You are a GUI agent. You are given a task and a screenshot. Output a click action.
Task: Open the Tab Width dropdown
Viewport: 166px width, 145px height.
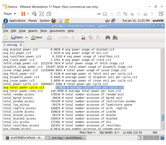pyautogui.click(x=109, y=133)
